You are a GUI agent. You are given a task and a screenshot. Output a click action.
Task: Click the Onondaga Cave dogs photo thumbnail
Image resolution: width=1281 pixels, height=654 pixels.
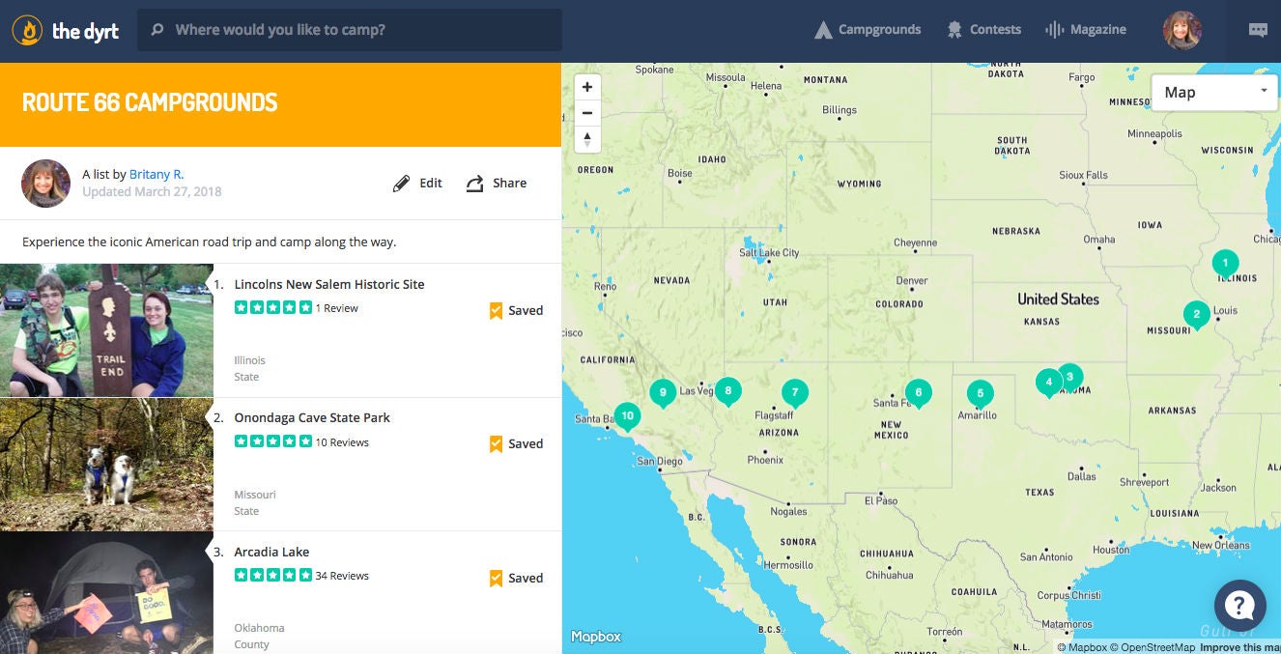point(106,465)
